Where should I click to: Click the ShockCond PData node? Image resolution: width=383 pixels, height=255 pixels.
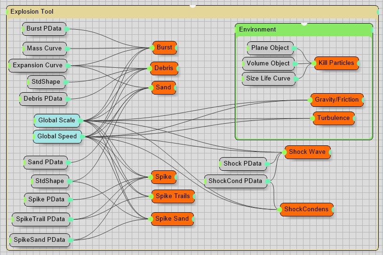[235, 181]
